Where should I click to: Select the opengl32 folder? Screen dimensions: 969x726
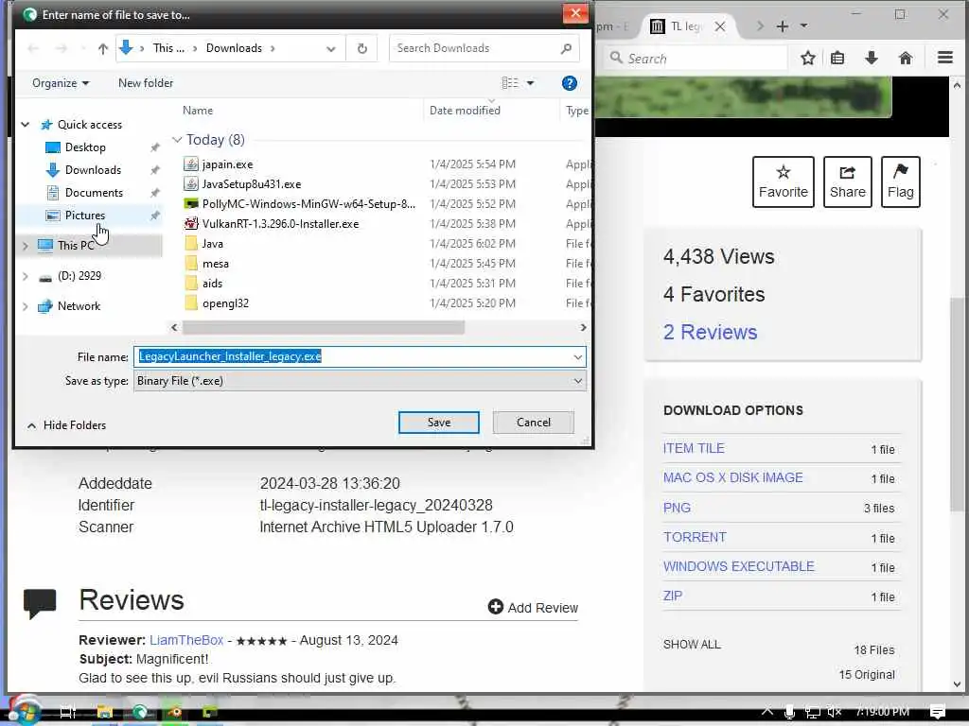(225, 303)
